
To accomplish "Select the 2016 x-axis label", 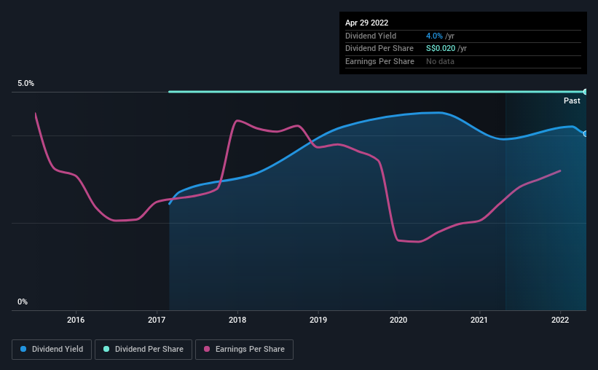I will pyautogui.click(x=76, y=320).
